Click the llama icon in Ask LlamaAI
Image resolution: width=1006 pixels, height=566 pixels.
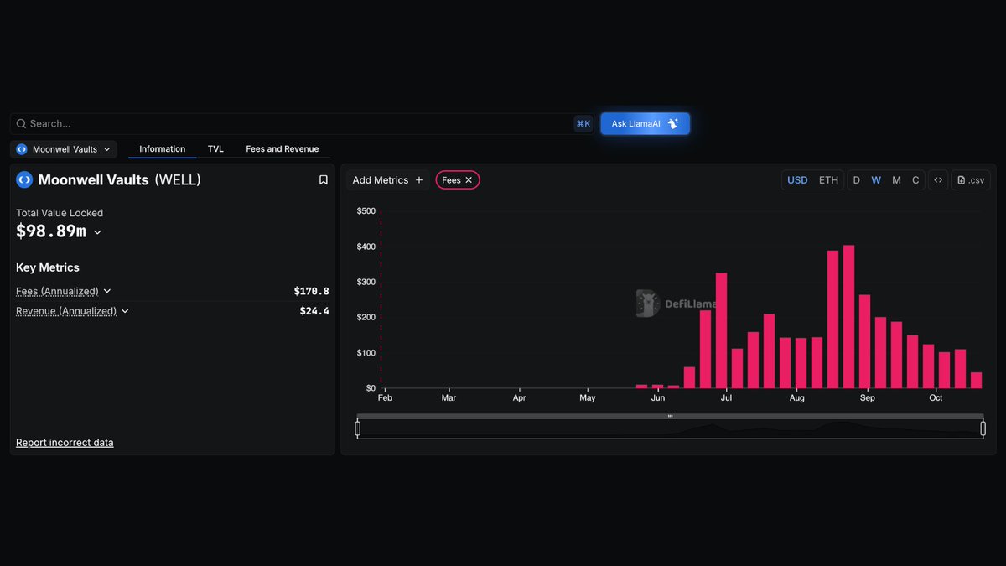coord(672,124)
